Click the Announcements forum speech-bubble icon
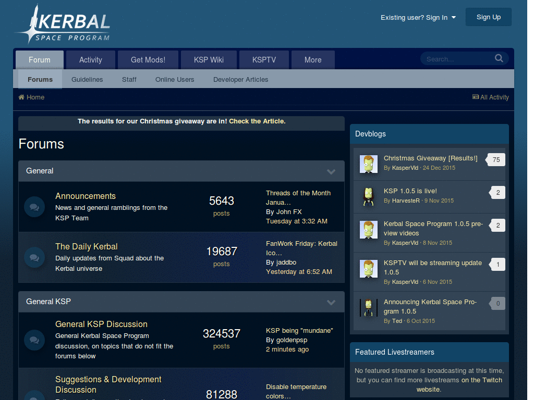534x400 pixels. (34, 207)
